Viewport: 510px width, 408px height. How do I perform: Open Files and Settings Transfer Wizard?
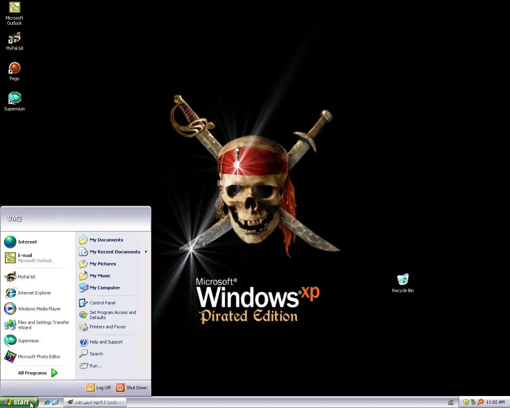click(x=38, y=325)
